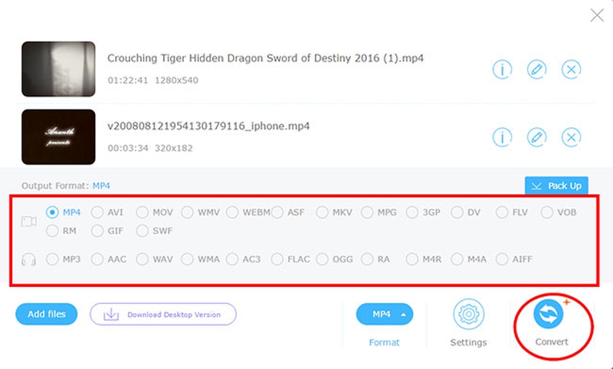The width and height of the screenshot is (613, 369).
Task: Pick the WEBM format option
Action: pyautogui.click(x=232, y=213)
